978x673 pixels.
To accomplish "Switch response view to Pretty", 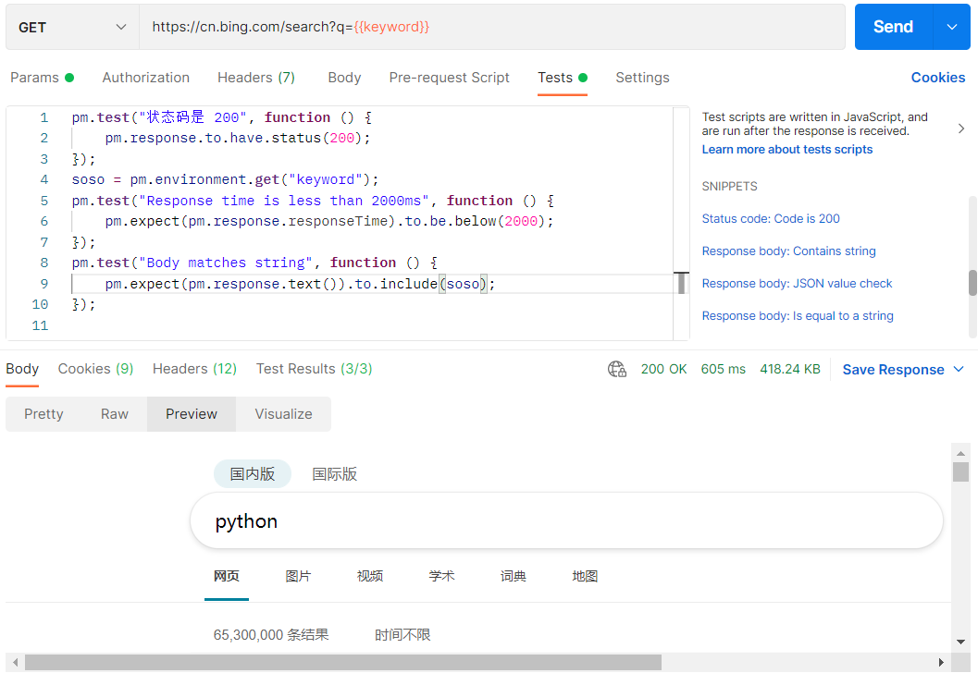I will (x=43, y=414).
